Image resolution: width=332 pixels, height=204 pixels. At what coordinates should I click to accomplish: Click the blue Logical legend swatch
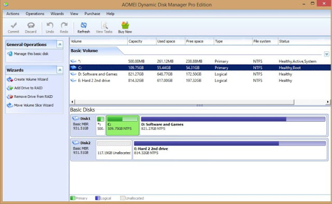pyautogui.click(x=98, y=198)
